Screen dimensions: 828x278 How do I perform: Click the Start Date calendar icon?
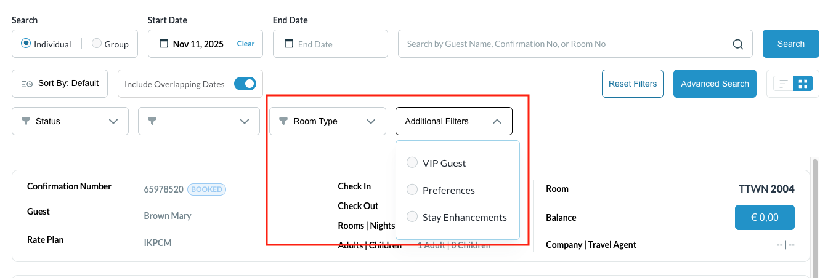click(x=164, y=44)
